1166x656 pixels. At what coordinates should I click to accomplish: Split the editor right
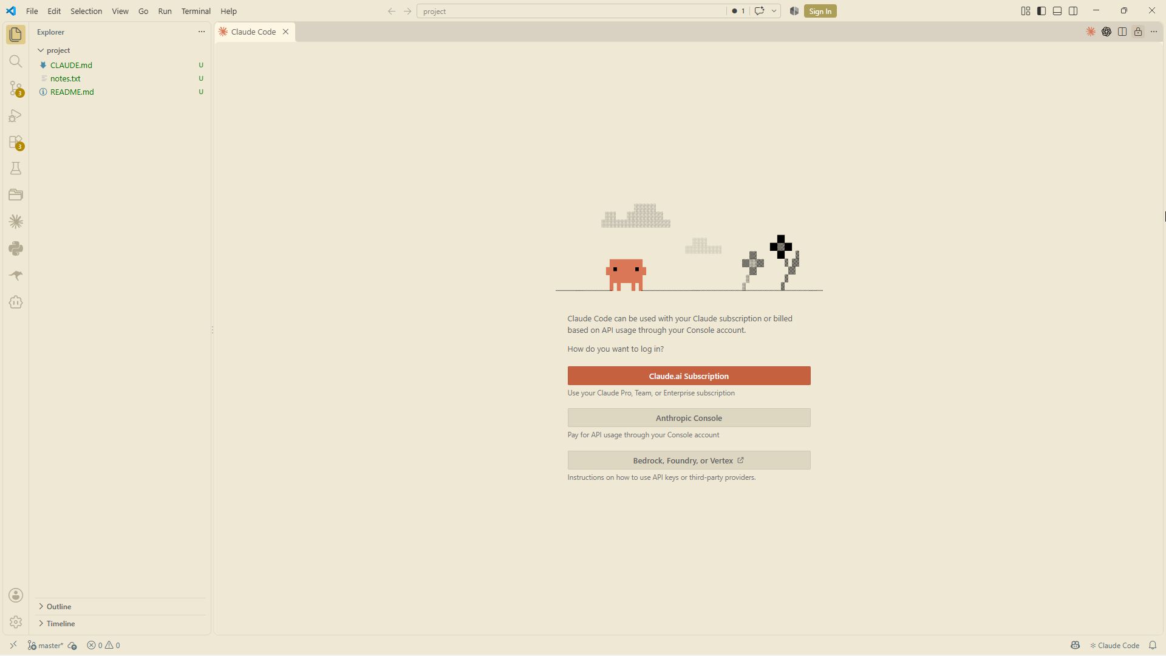(1122, 32)
